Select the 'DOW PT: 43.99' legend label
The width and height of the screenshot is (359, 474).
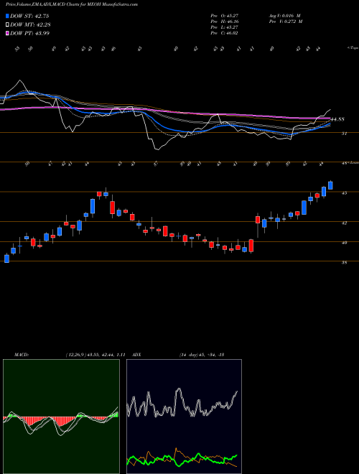(29, 33)
